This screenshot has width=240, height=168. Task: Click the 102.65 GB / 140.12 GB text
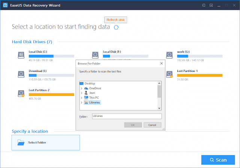point(190,60)
